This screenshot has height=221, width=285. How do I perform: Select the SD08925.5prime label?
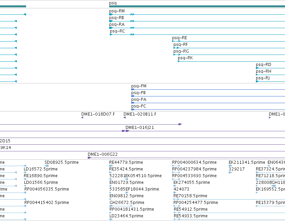62,162
